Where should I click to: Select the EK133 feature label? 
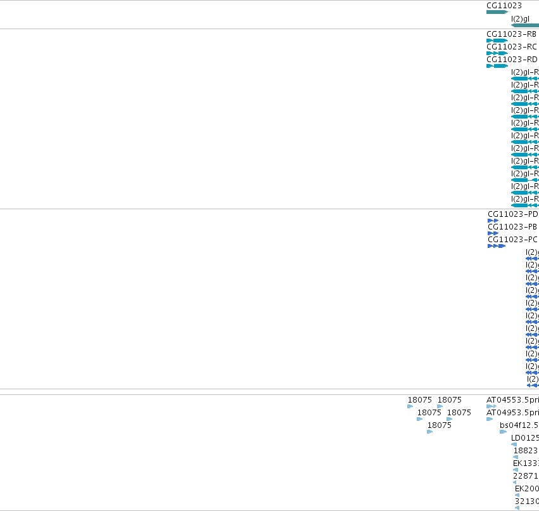526,463
